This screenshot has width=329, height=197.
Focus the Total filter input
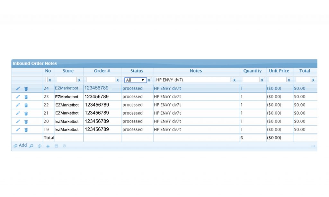click(x=303, y=80)
